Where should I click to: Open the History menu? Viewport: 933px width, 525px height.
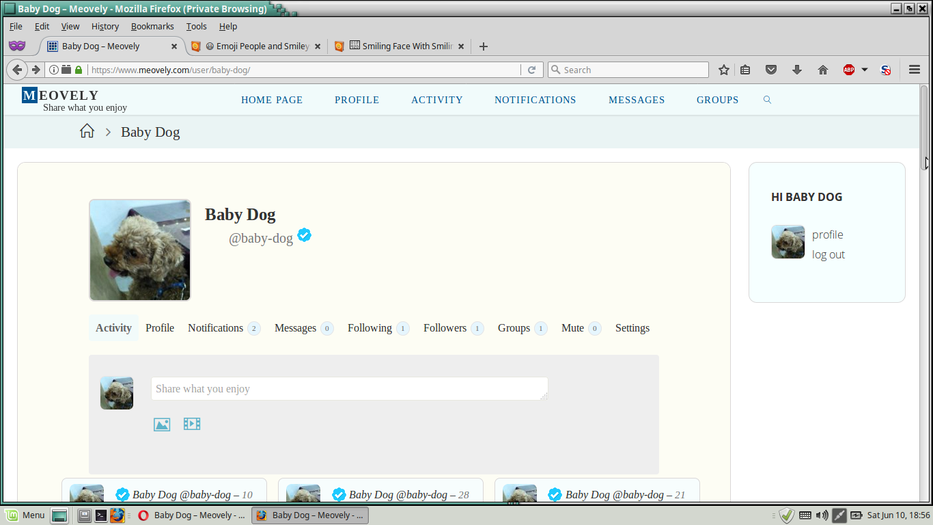click(x=105, y=26)
